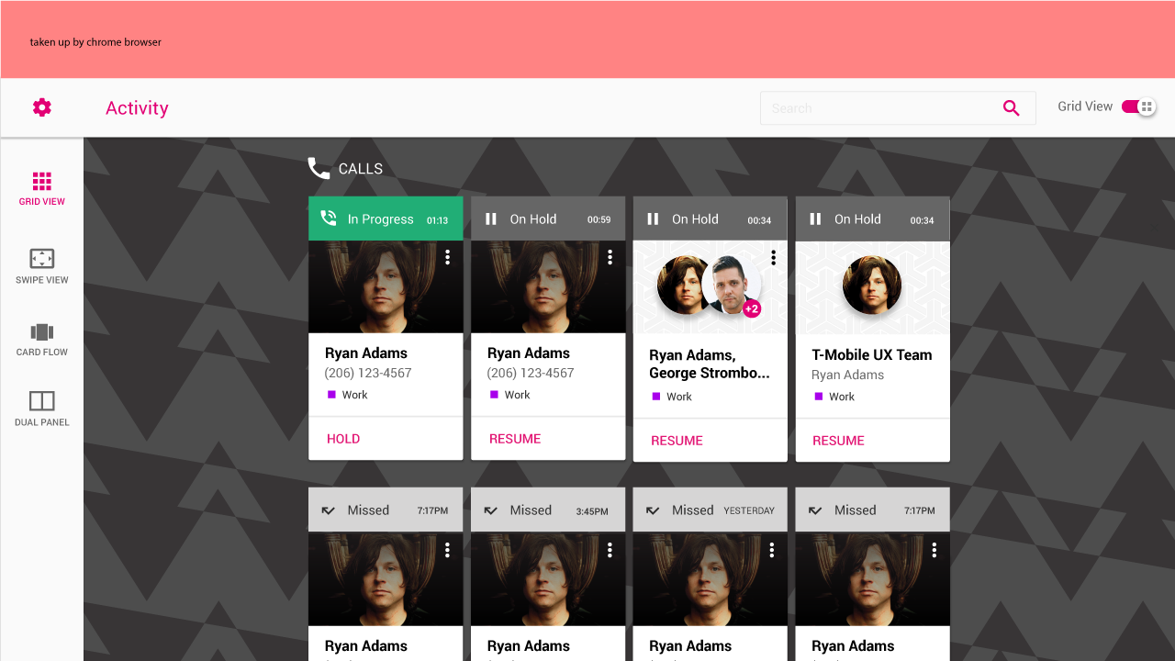
Task: Resume the T-Mobile UX Team call
Action: coord(838,441)
